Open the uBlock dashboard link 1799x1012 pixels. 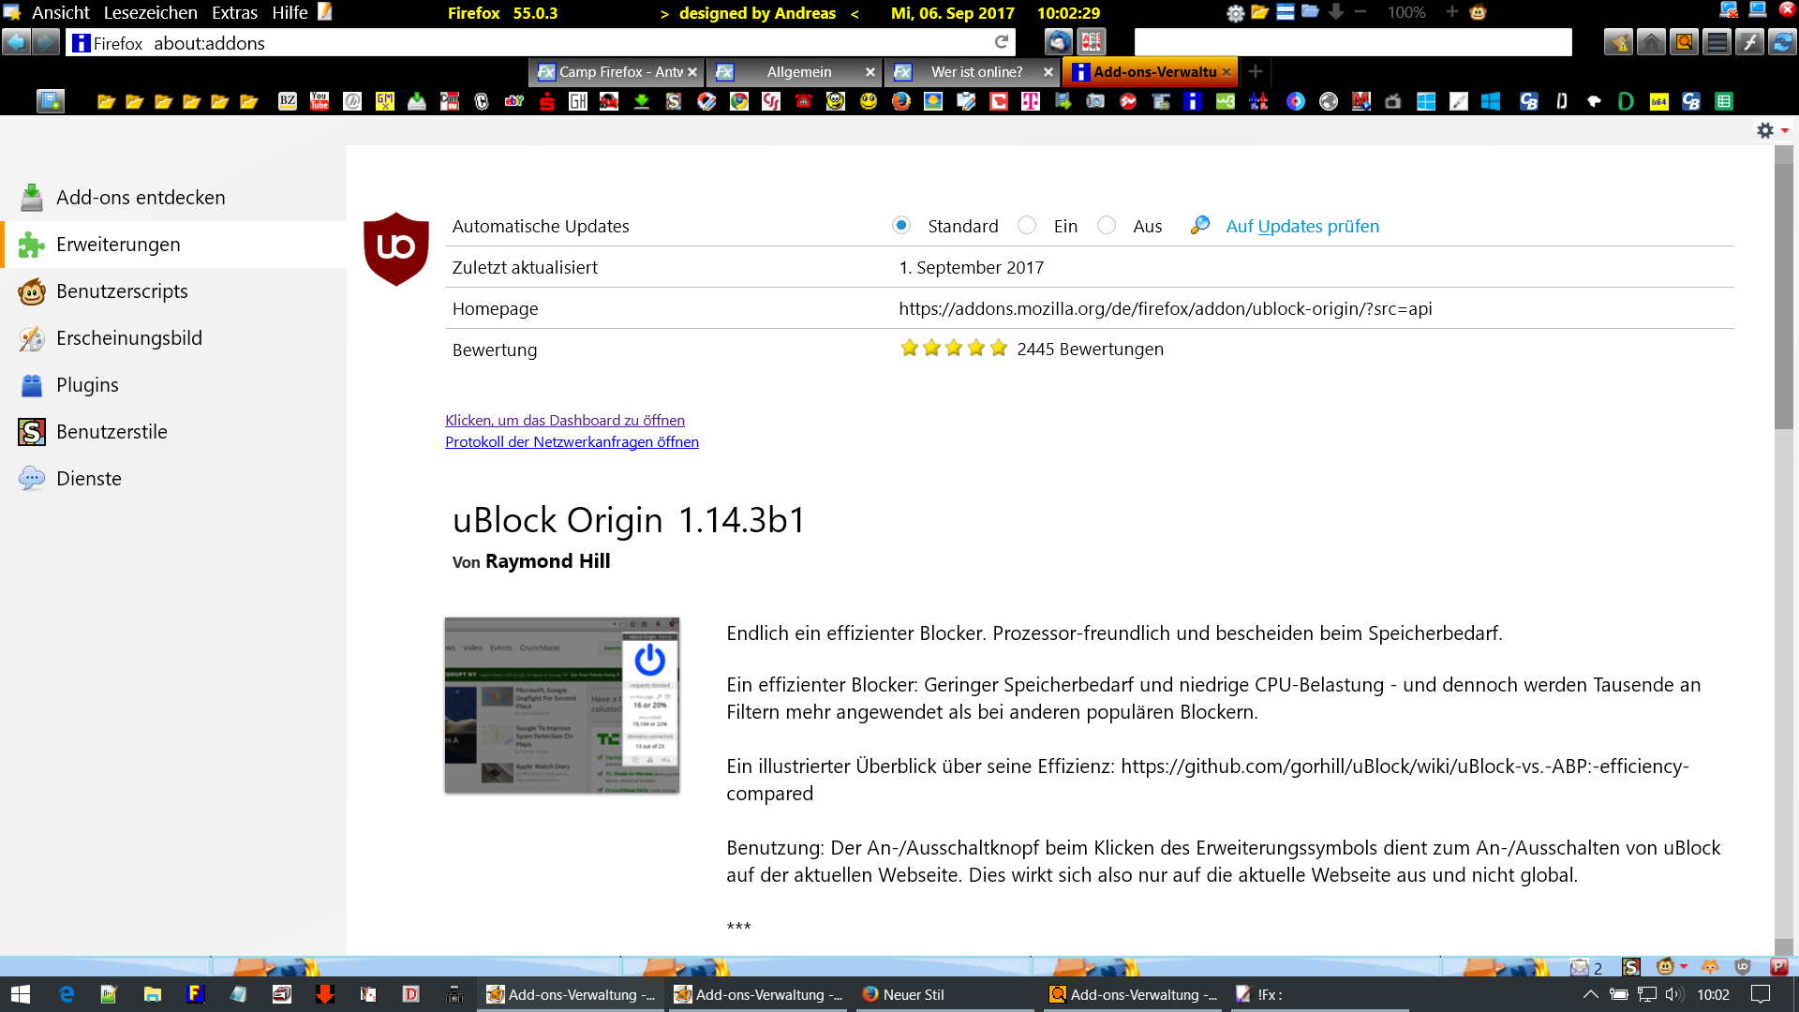[x=564, y=420]
